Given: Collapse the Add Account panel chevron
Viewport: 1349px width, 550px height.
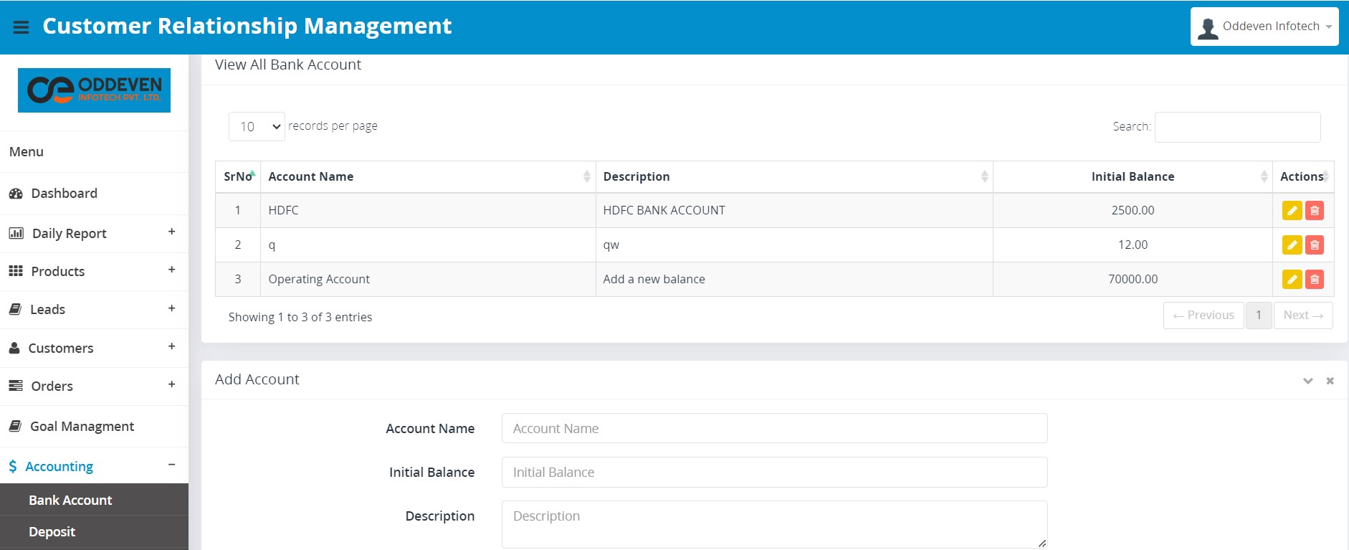Looking at the screenshot, I should tap(1307, 381).
